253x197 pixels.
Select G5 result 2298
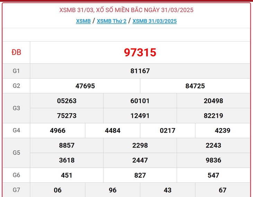(140, 145)
